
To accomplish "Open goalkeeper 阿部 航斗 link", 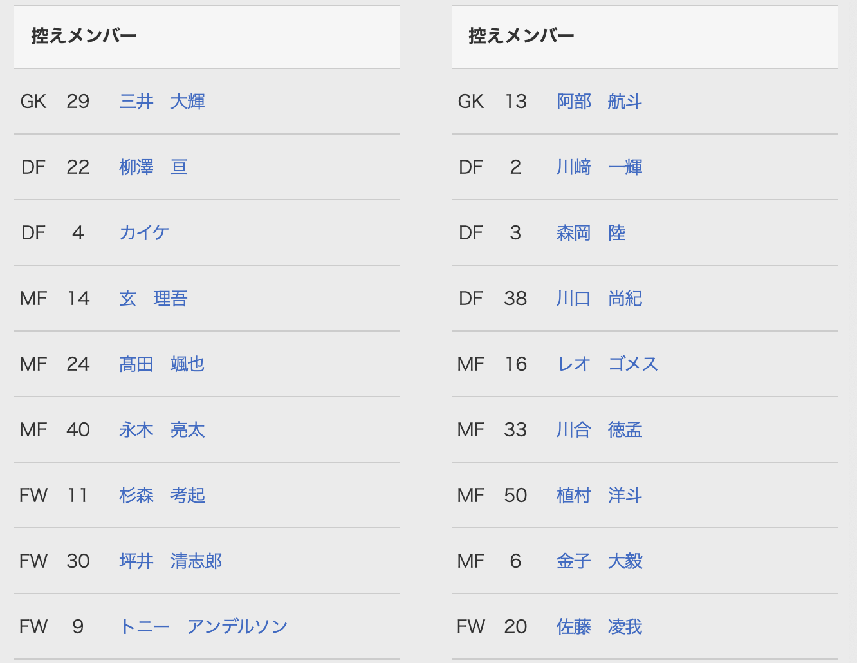I will (x=599, y=102).
